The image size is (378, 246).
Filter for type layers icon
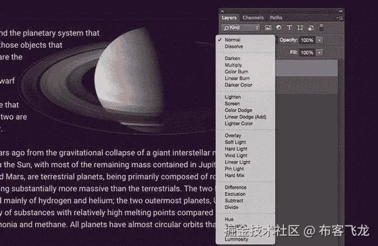[290, 28]
